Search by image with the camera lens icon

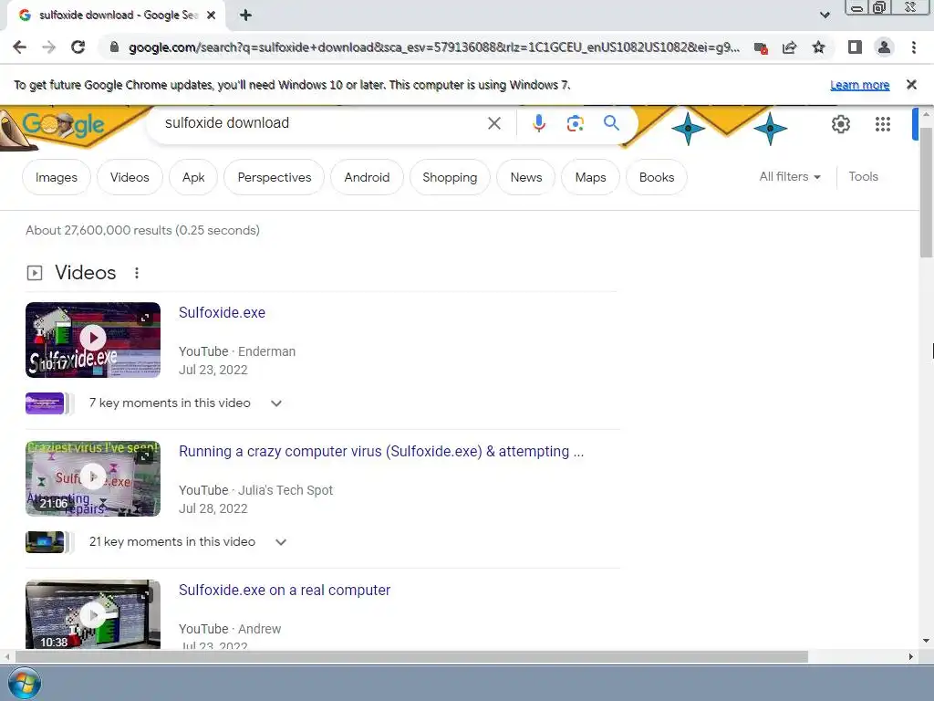575,123
